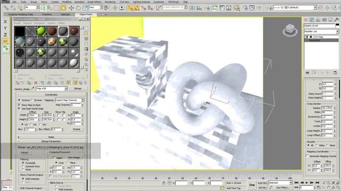341x191 pixels.
Task: Select the Rotate tool in main toolbar
Action: click(x=78, y=8)
